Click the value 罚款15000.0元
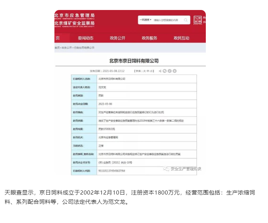The height and width of the screenshot is (223, 268). tap(107, 129)
